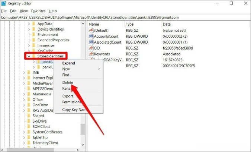Click the Internet Explorer folder icon
This screenshot has height=152, width=251.
coord(29,78)
